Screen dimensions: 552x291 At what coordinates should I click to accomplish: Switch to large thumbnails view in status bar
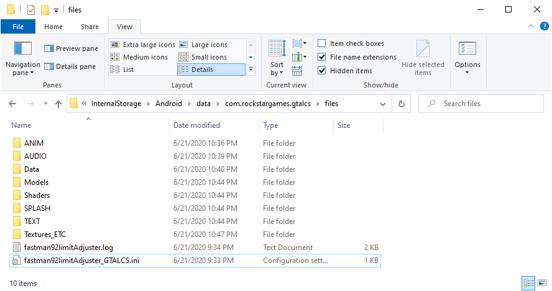tap(542, 283)
